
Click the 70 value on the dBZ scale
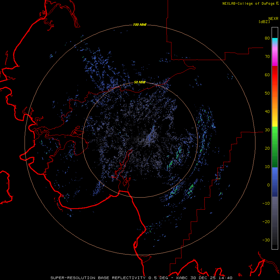point(267,57)
